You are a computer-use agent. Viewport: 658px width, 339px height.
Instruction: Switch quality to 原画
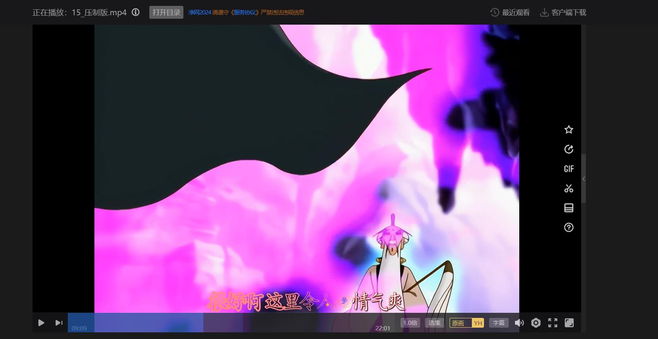458,323
